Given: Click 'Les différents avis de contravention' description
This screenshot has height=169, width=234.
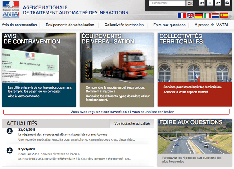Looking at the screenshot, I should tap(40, 89).
